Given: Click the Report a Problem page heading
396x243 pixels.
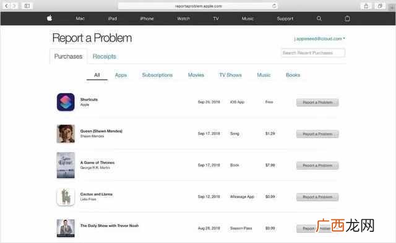Looking at the screenshot, I should point(92,38).
